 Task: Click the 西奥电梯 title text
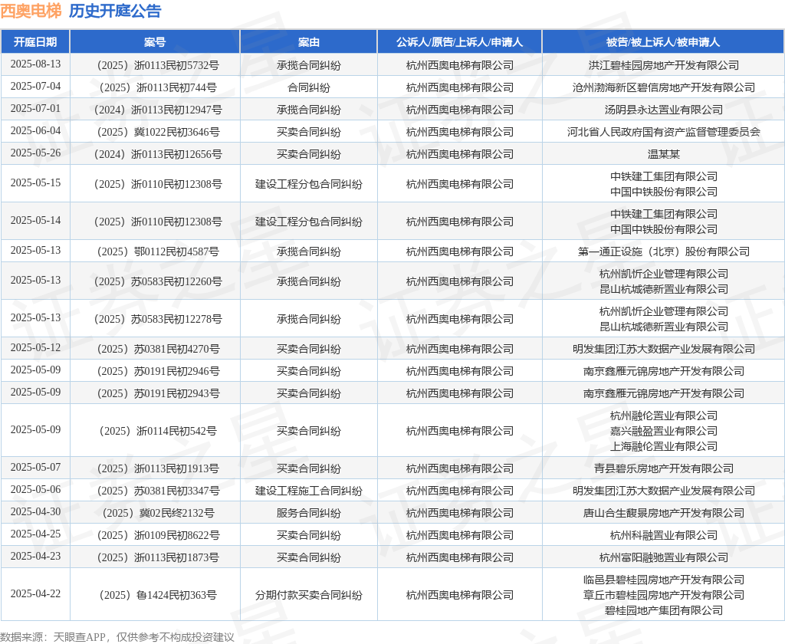tap(31, 11)
